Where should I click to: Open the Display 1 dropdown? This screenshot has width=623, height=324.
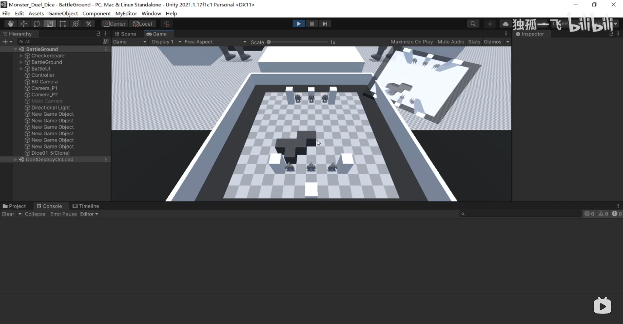click(x=166, y=42)
